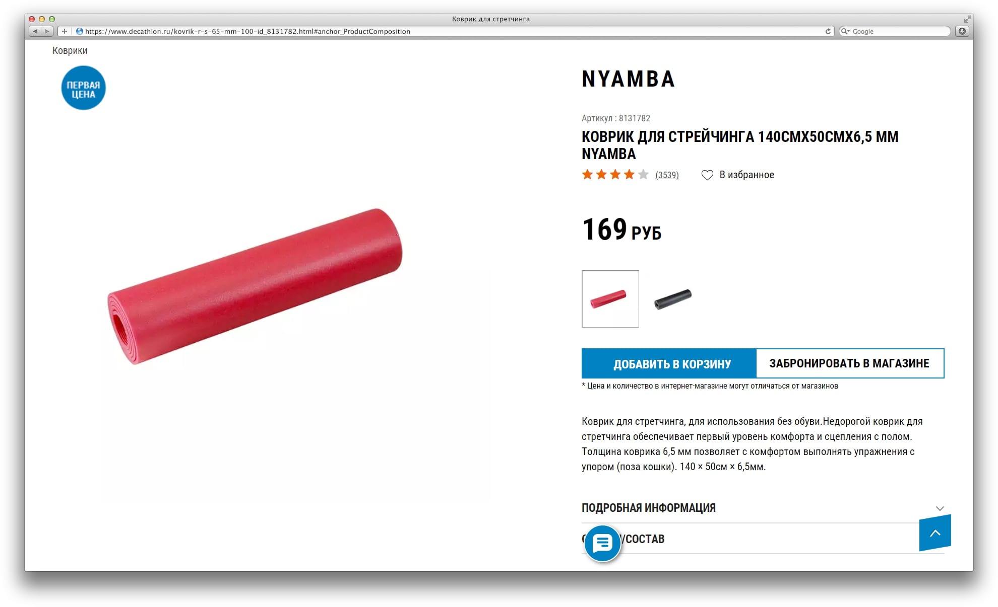Open the 3539 reviews link
The image size is (998, 607).
667,175
